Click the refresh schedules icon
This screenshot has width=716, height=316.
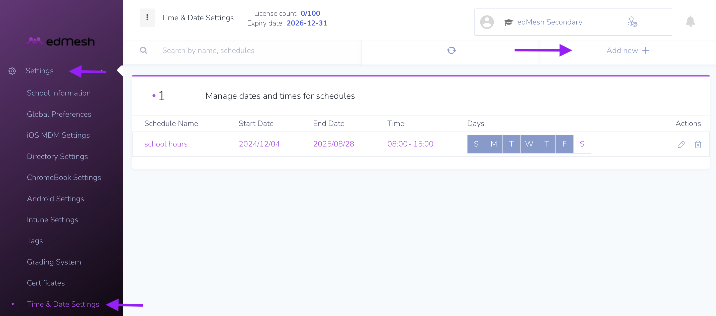coord(452,50)
